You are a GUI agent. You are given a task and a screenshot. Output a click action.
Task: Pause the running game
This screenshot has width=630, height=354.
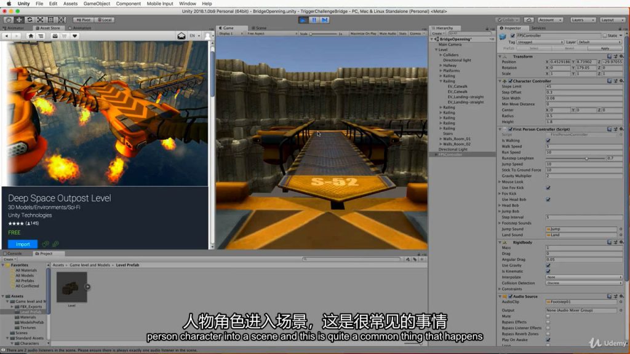click(314, 20)
